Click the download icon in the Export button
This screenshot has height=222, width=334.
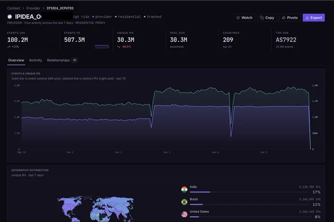[x=307, y=18]
